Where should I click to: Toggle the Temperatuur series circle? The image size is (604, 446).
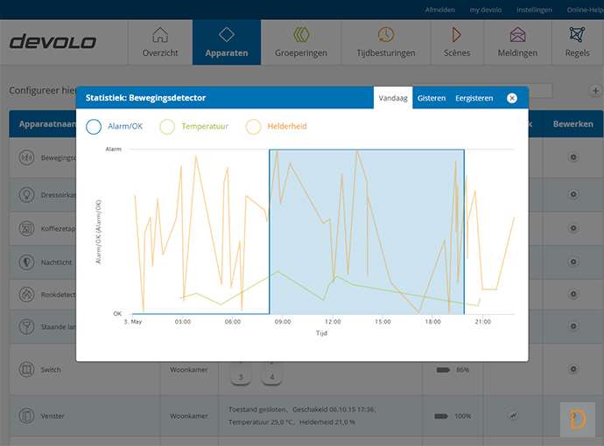[167, 127]
